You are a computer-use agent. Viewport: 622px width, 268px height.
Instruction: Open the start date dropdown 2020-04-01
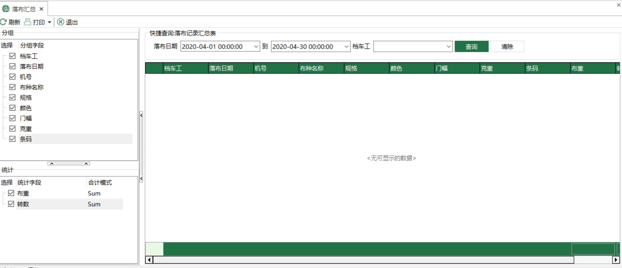256,47
